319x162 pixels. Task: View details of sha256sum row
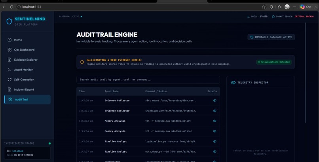click(x=215, y=111)
